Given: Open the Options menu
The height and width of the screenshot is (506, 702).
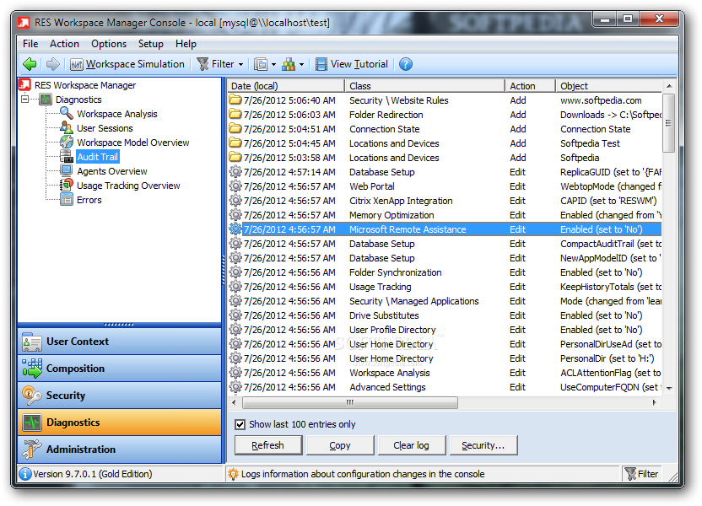Looking at the screenshot, I should pos(109,44).
